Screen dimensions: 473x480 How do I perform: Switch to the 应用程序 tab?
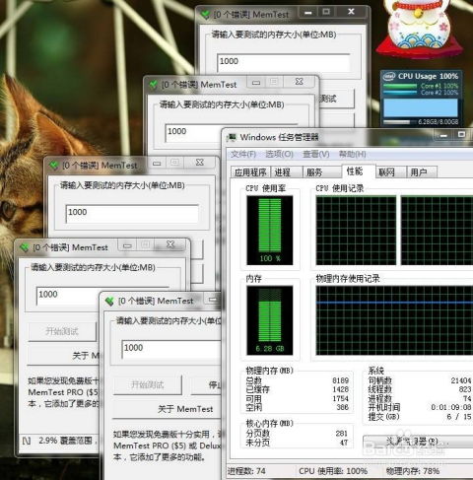250,172
